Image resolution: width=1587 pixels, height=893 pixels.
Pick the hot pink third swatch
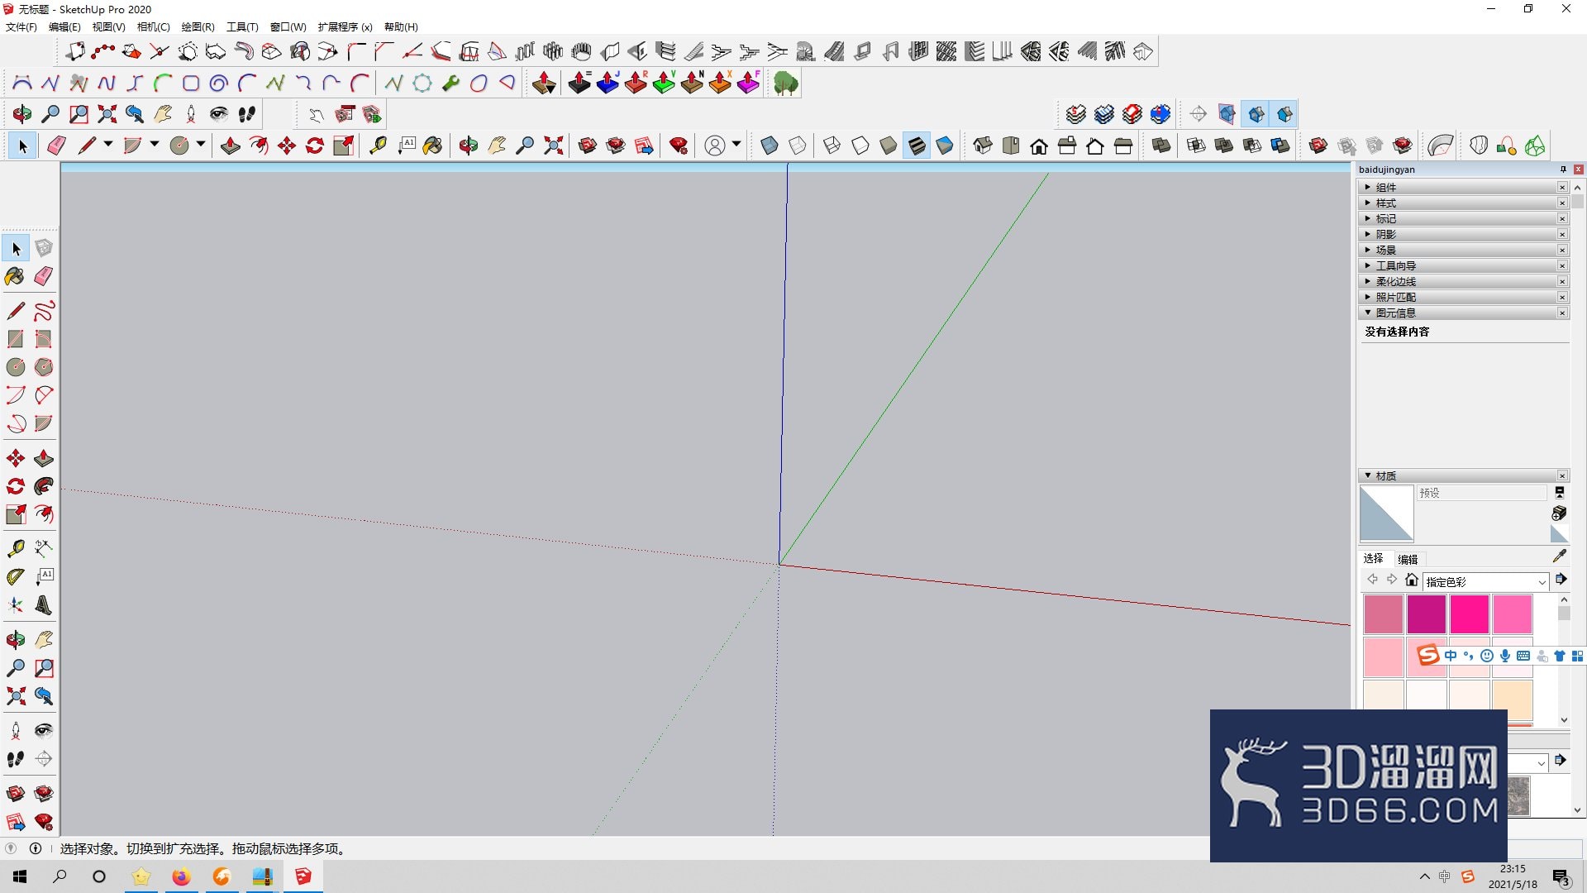click(1469, 614)
